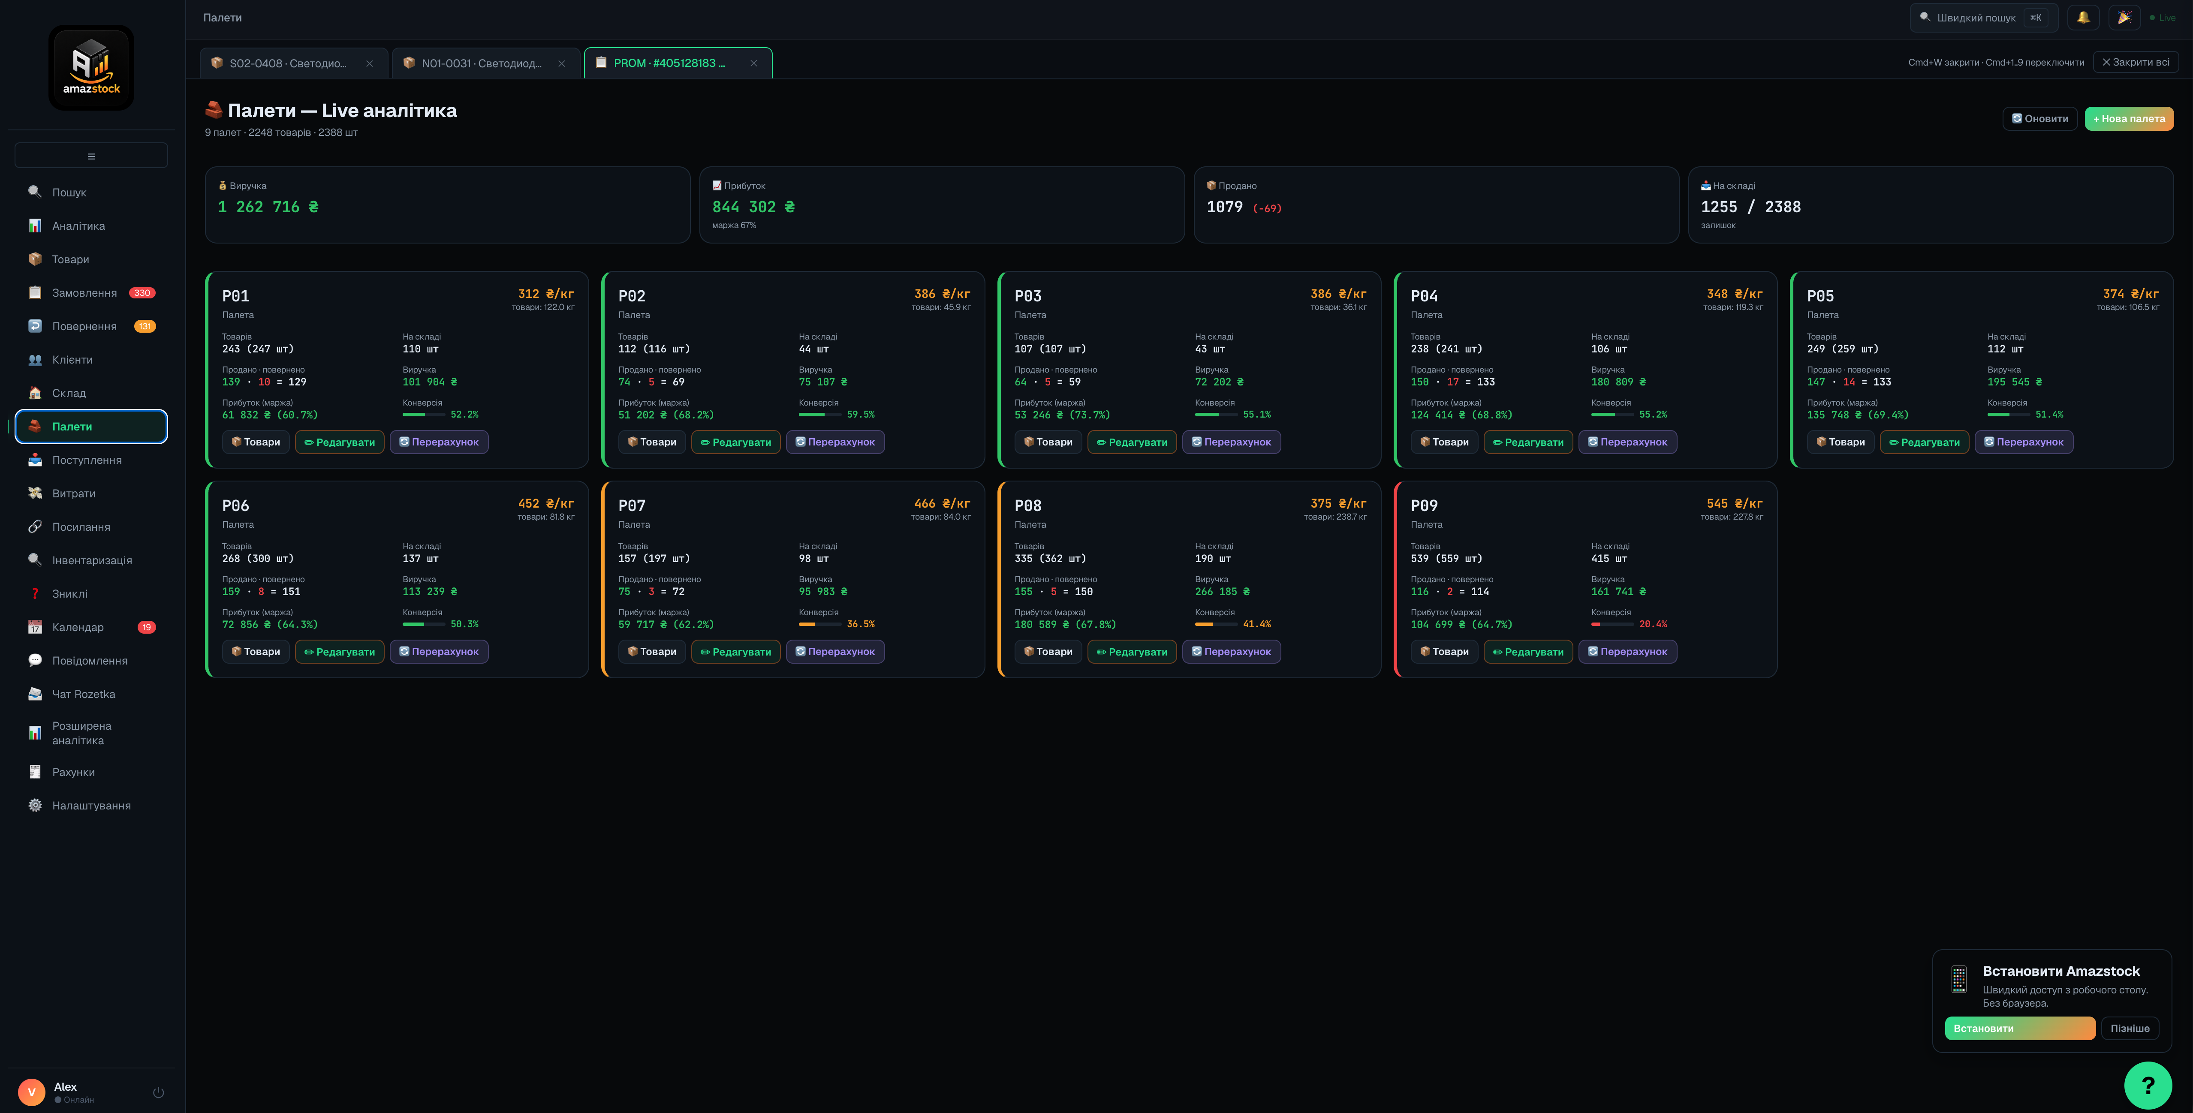Close the N01-0031 tab
The width and height of the screenshot is (2193, 1113).
[x=562, y=64]
